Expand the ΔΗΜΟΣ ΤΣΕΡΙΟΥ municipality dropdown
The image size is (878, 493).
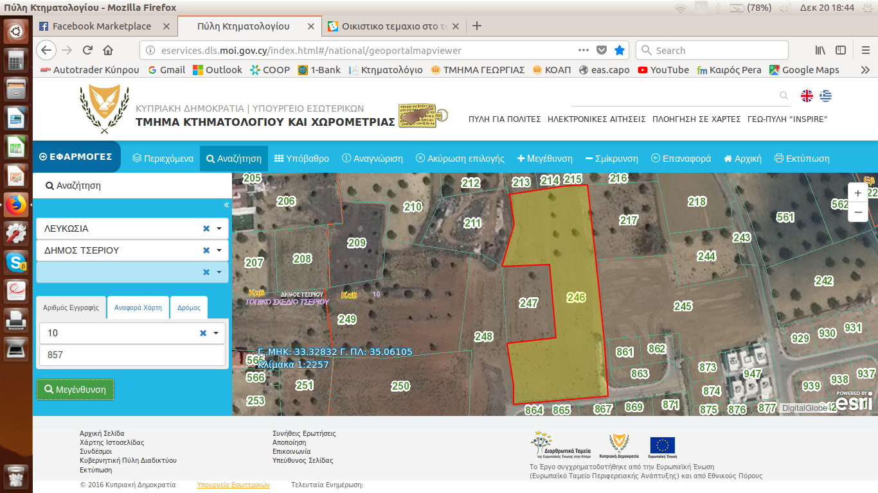click(219, 250)
